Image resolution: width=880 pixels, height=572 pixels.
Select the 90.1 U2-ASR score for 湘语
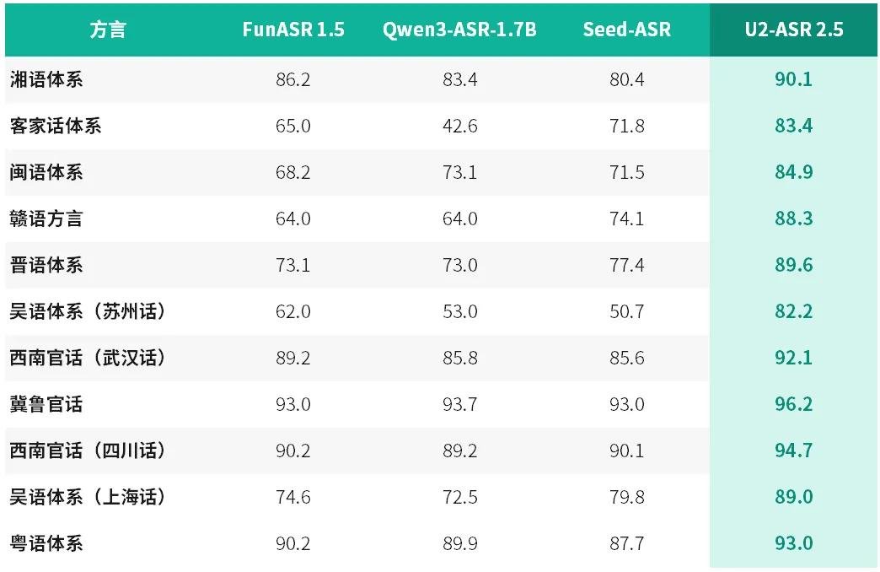793,79
